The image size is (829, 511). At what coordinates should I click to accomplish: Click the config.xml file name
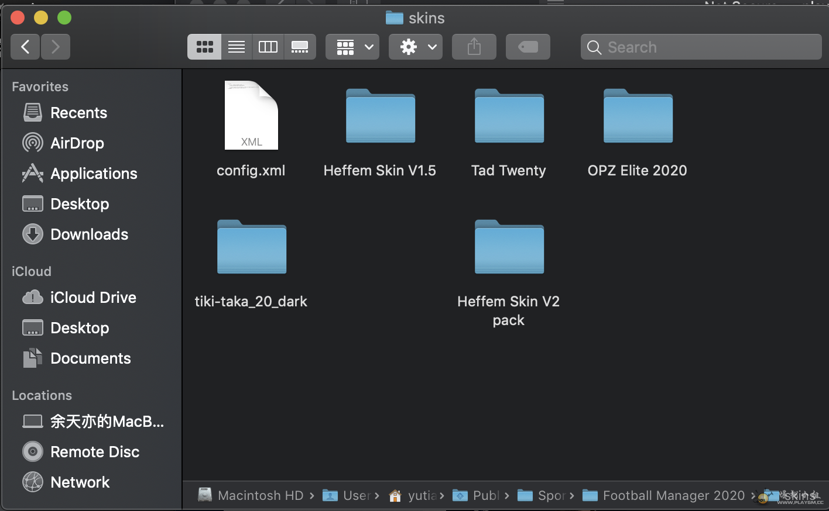(x=251, y=171)
